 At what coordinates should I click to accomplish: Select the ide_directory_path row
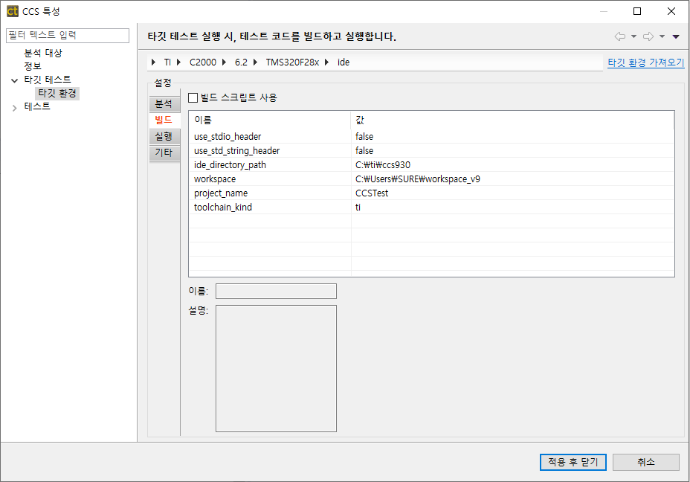pyautogui.click(x=431, y=164)
